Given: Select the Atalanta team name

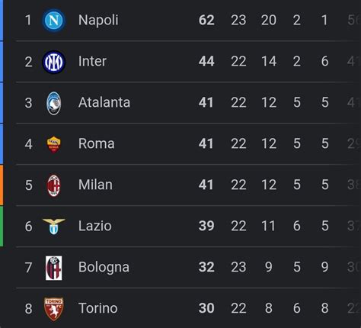Looking at the screenshot, I should point(104,102).
